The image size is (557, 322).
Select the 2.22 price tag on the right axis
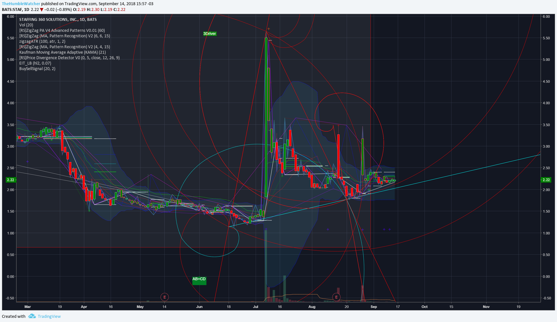tap(546, 180)
